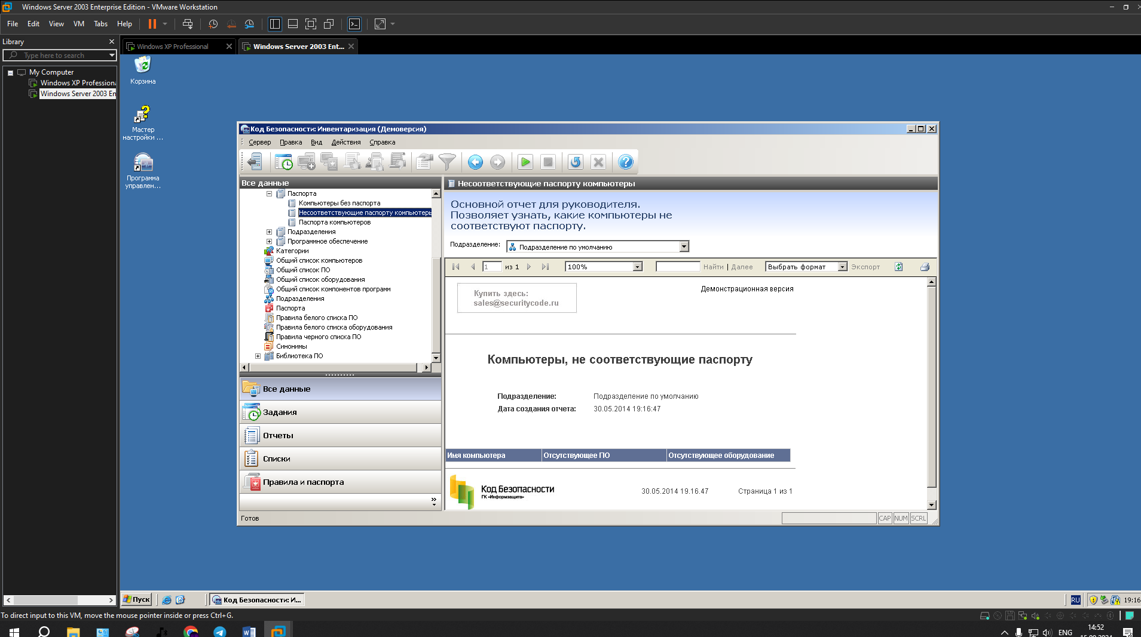Select Общий список ПО tree item

click(303, 270)
